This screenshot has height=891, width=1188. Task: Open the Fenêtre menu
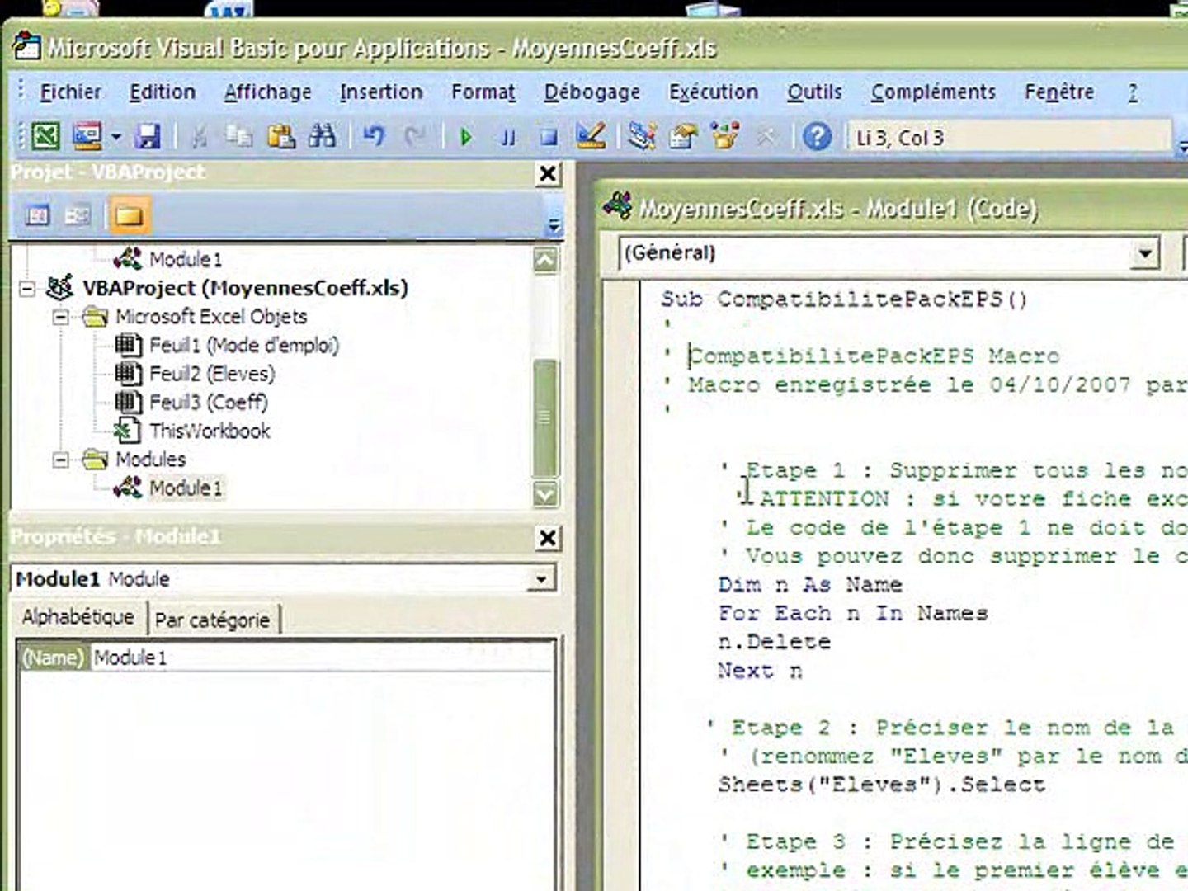(x=1059, y=92)
